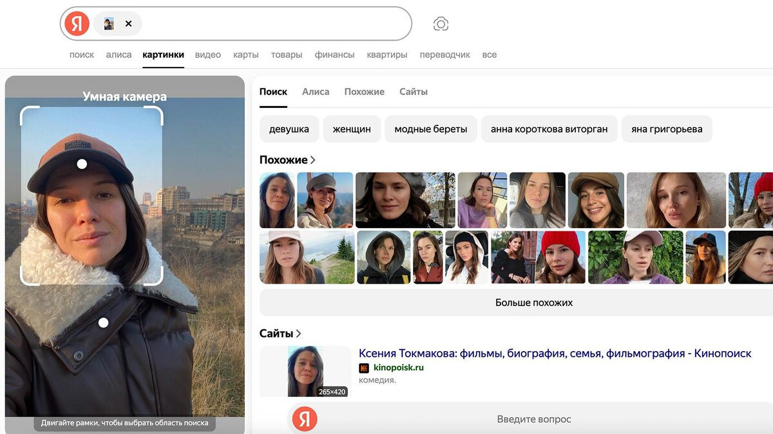Open the Сайты results tab
This screenshot has height=434, width=773.
click(x=414, y=91)
